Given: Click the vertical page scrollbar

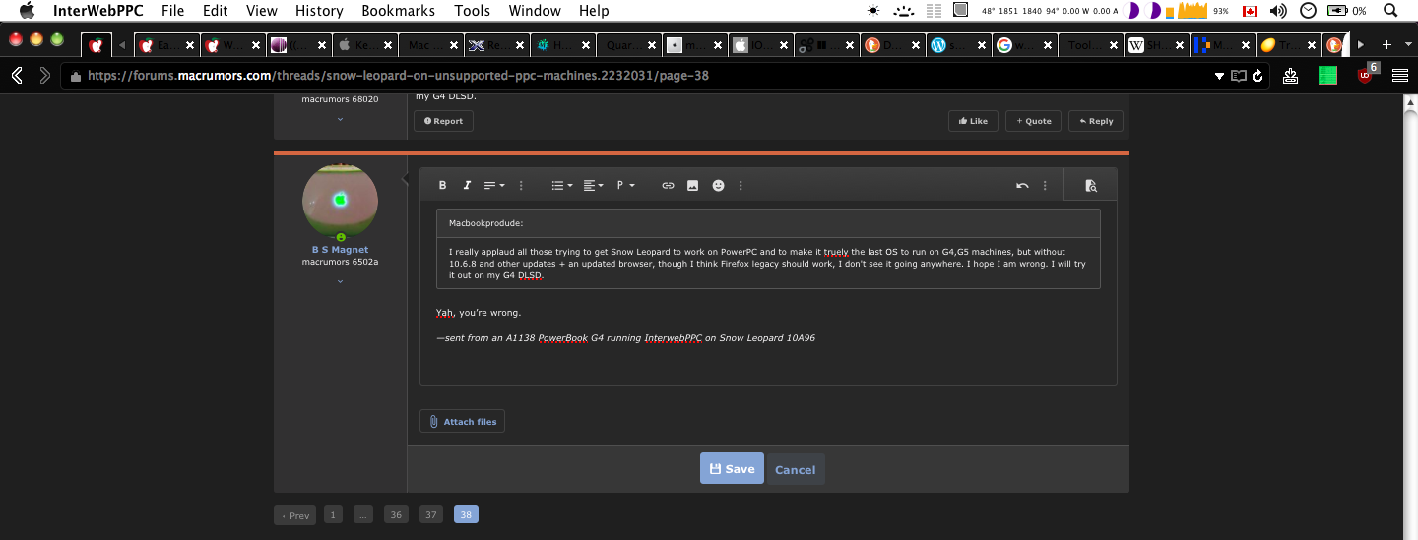Looking at the screenshot, I should [x=1409, y=315].
